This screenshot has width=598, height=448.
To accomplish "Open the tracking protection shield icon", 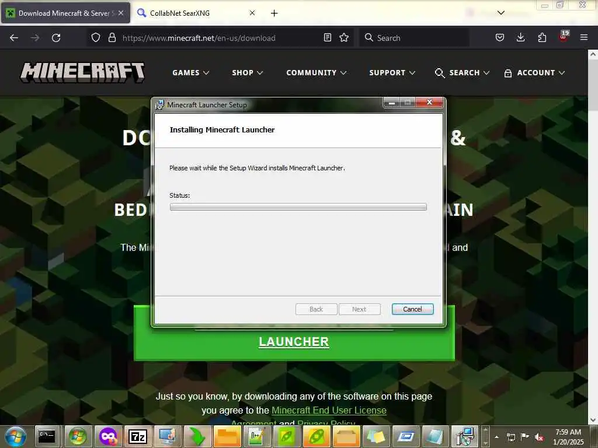I will 96,38.
